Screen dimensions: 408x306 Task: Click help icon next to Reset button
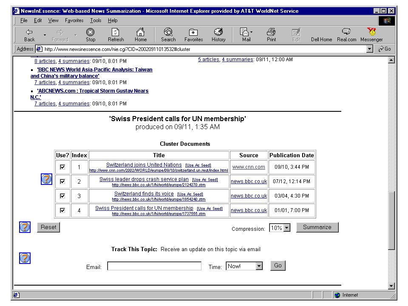point(25,227)
